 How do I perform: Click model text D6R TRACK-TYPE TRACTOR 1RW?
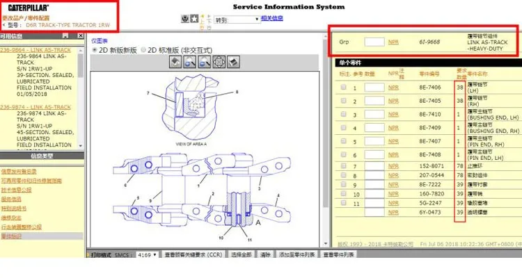tap(68, 25)
